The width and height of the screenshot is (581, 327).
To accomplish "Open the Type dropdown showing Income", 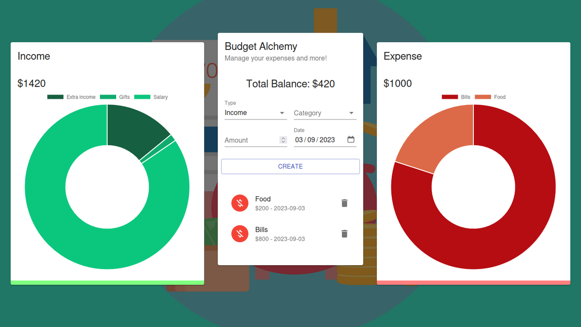I will (256, 113).
